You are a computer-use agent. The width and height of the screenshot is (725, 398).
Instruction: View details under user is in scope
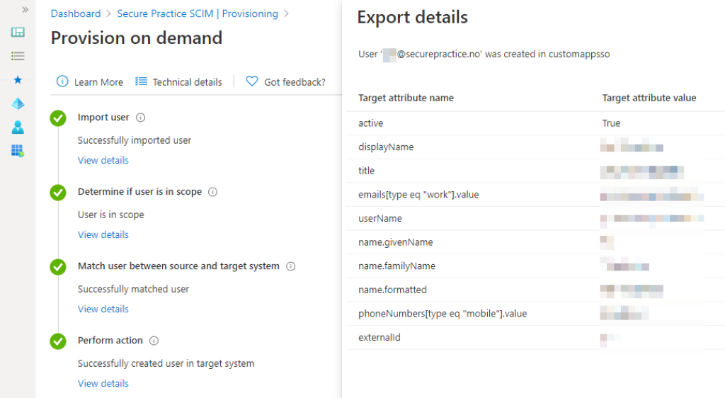coord(103,235)
